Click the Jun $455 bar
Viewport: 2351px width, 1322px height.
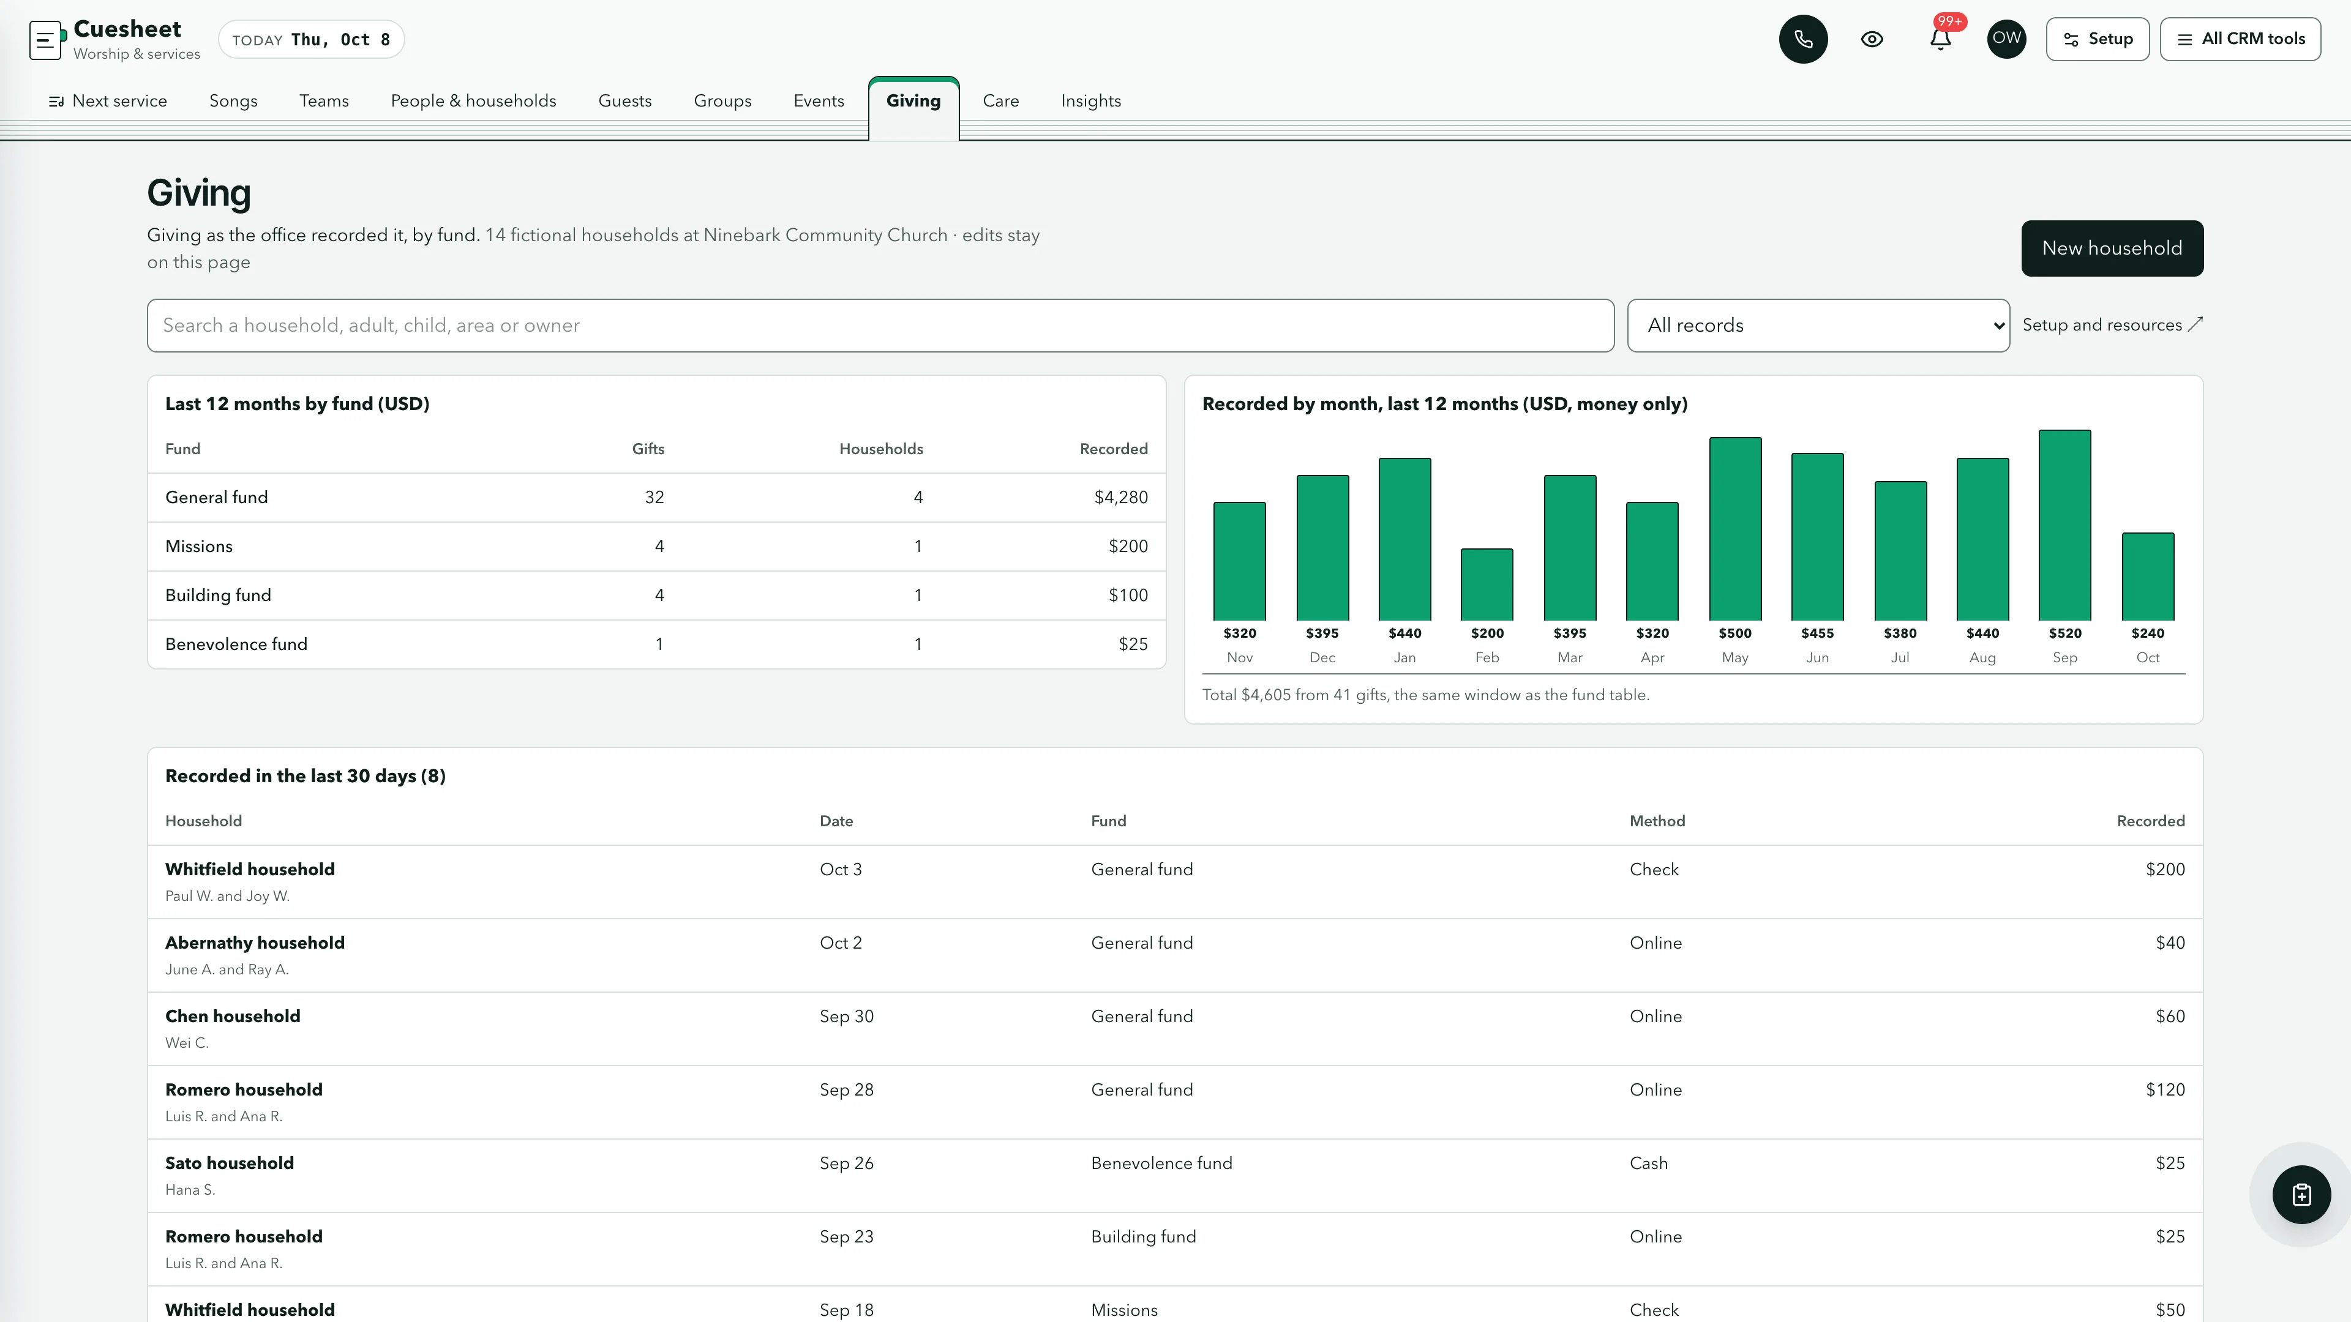click(x=1817, y=537)
